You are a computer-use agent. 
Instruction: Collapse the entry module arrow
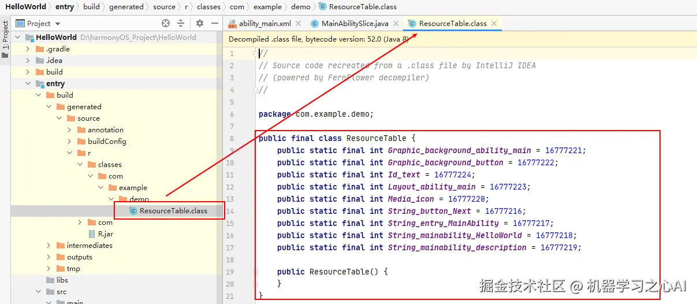[28, 84]
